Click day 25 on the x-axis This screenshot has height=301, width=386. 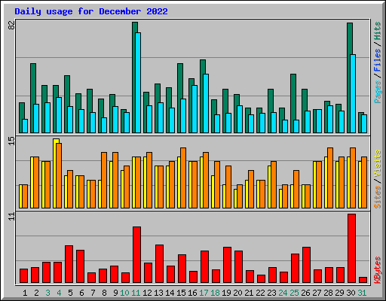(x=294, y=293)
